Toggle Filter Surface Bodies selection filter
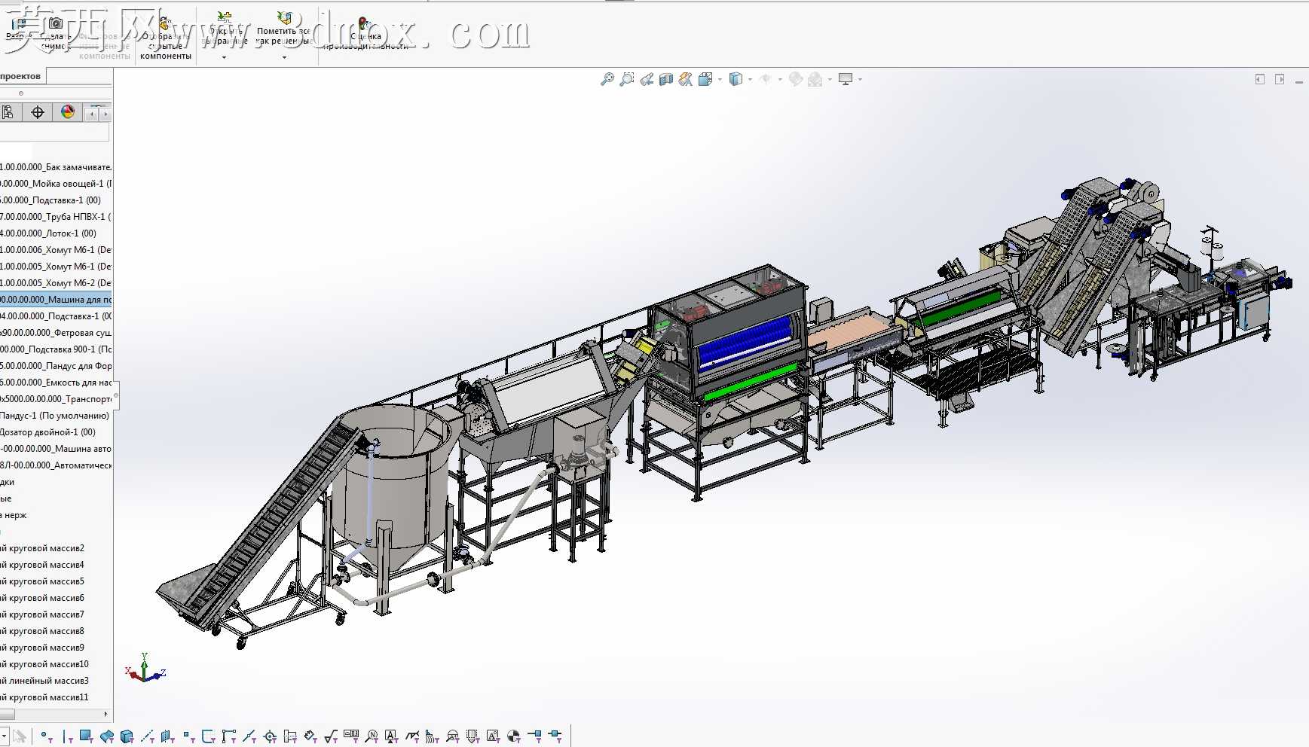This screenshot has height=747, width=1309. [107, 736]
